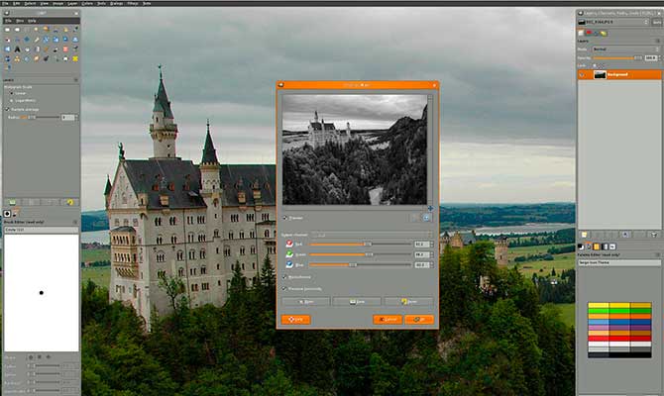Image resolution: width=664 pixels, height=396 pixels.
Task: Pick the red striped tool in toolbox
Action: point(65,49)
